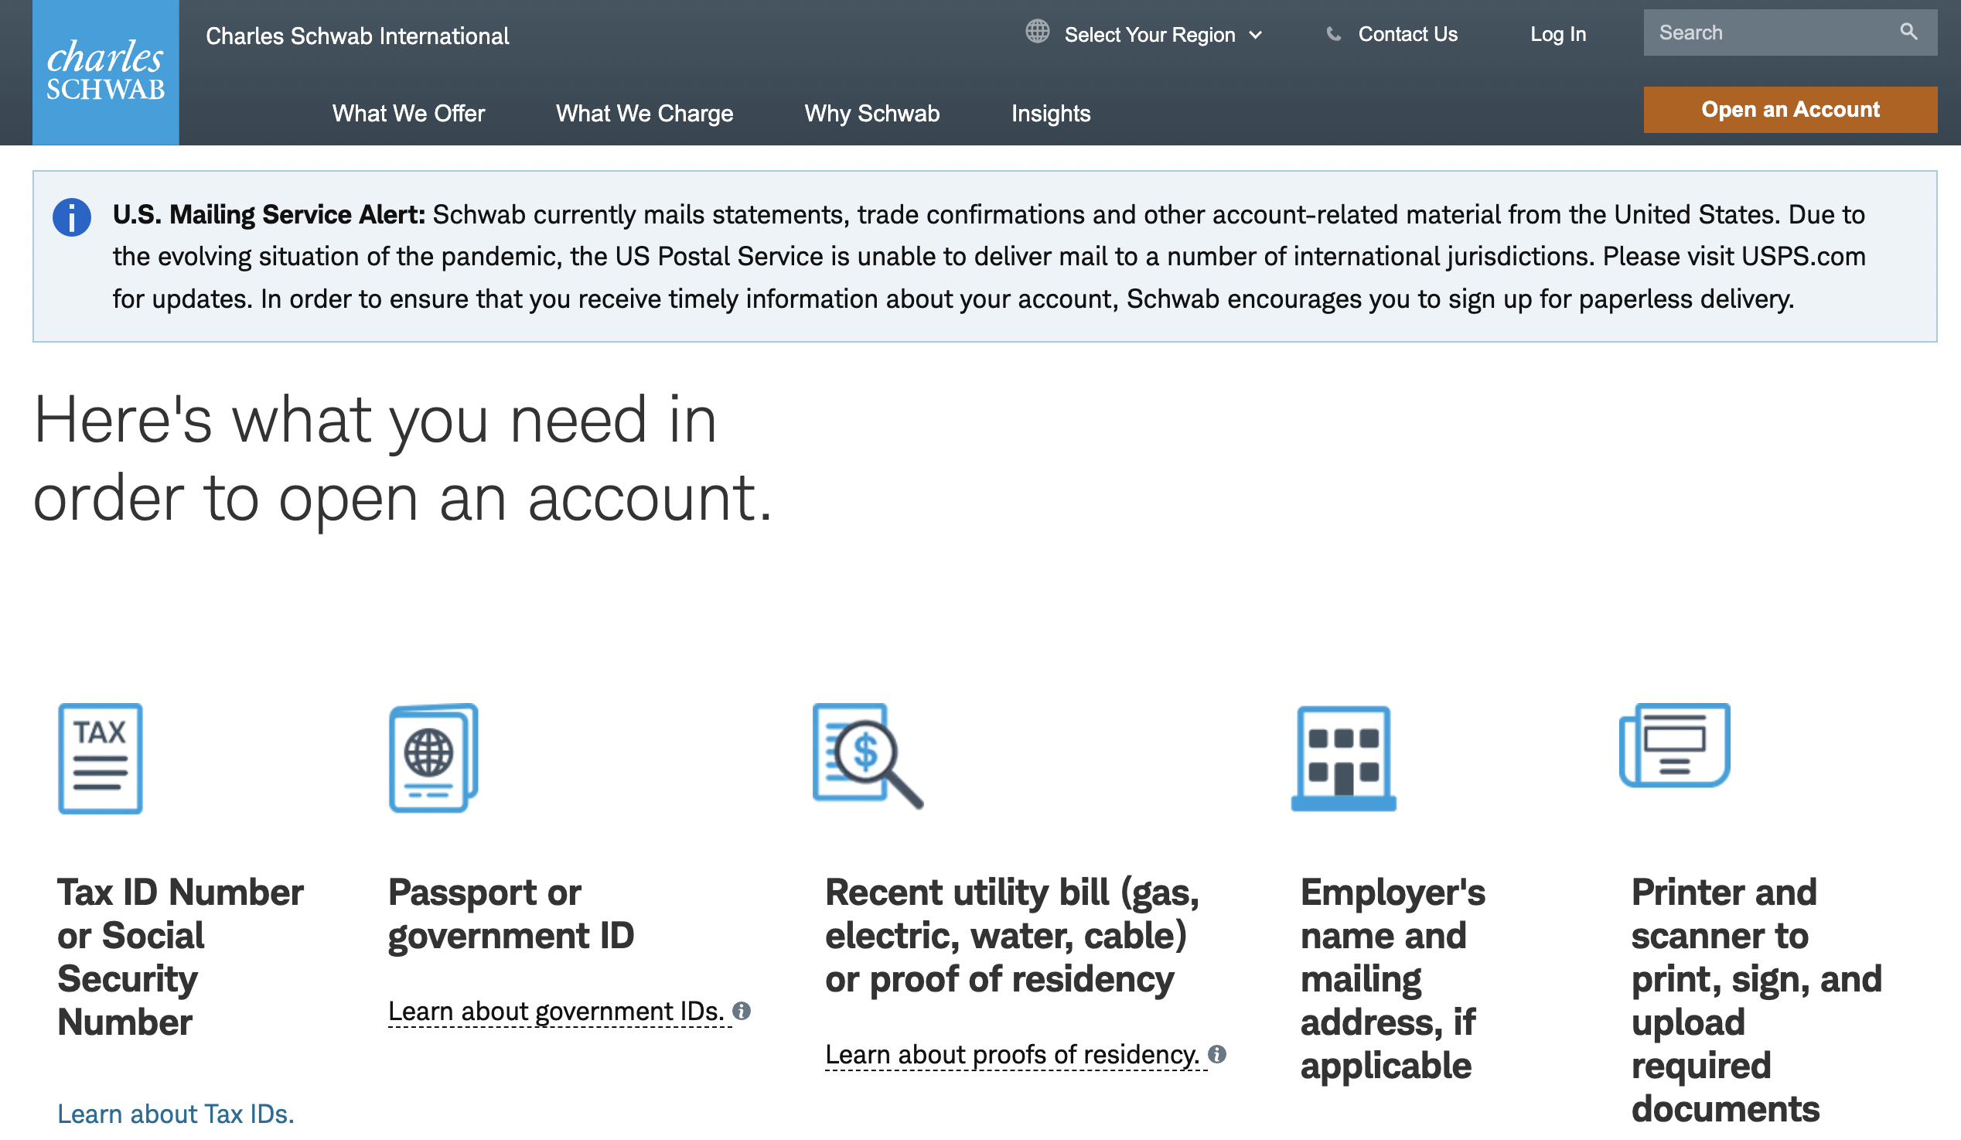The image size is (1961, 1140).
Task: Click the utility bill magnifier icon
Action: coord(867,756)
